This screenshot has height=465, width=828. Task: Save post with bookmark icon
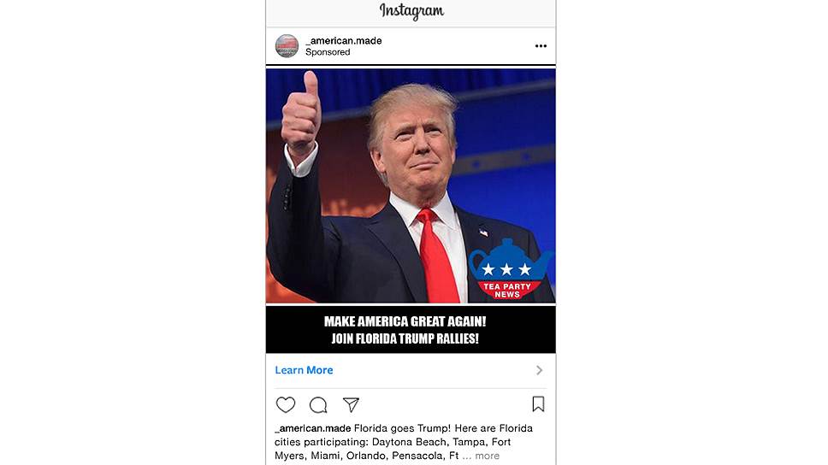click(x=538, y=404)
